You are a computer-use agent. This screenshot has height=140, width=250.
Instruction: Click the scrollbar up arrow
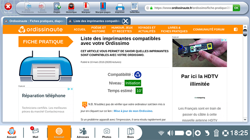coord(245,27)
